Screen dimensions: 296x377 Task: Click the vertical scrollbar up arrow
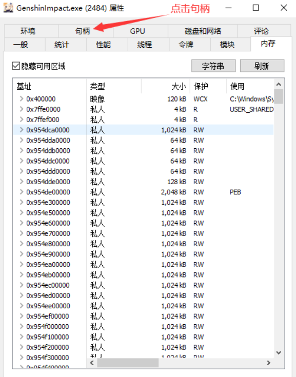(279, 85)
